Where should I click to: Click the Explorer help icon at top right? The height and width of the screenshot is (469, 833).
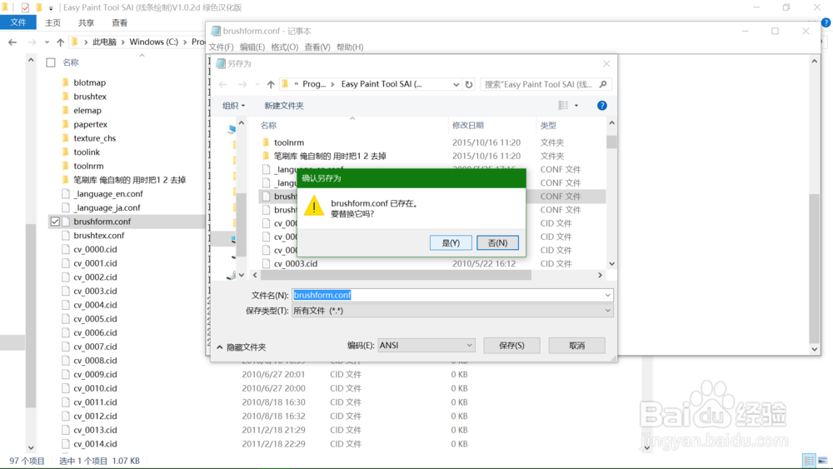[826, 22]
